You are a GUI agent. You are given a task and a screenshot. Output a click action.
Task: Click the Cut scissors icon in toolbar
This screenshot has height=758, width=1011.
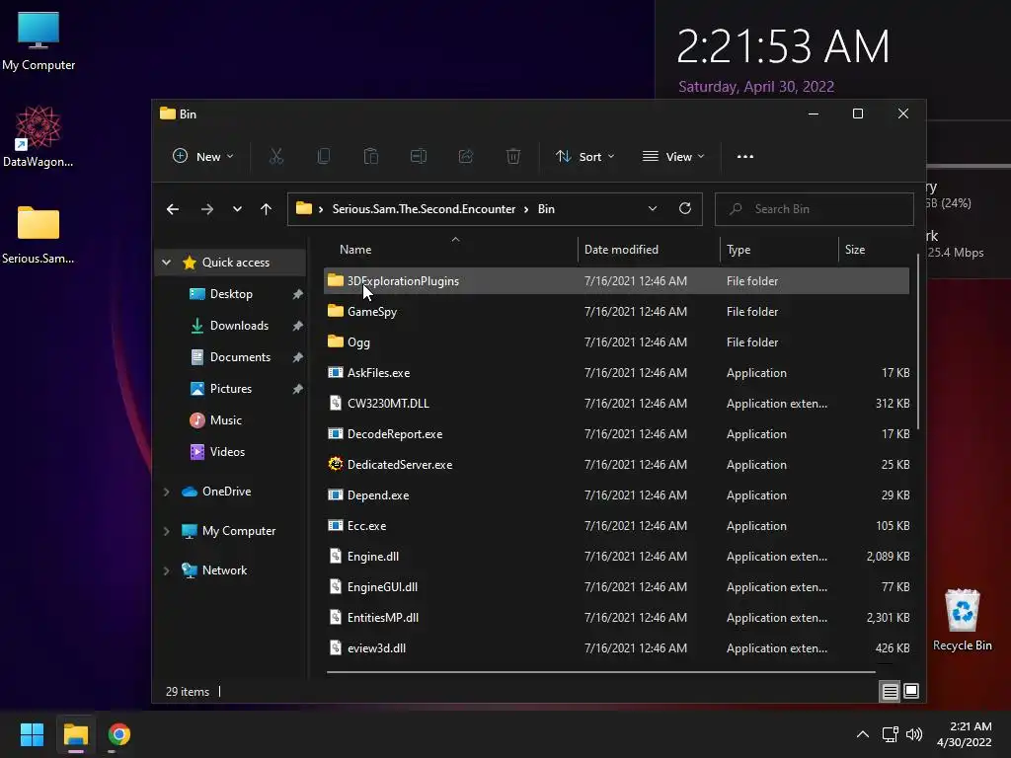point(276,156)
